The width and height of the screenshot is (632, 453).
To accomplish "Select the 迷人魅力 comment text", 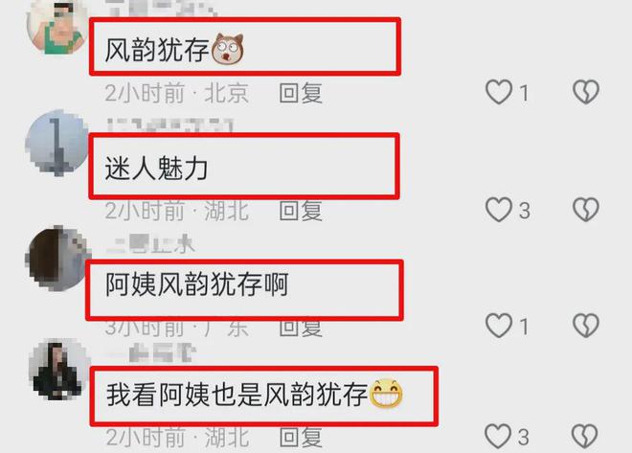I will click(156, 168).
